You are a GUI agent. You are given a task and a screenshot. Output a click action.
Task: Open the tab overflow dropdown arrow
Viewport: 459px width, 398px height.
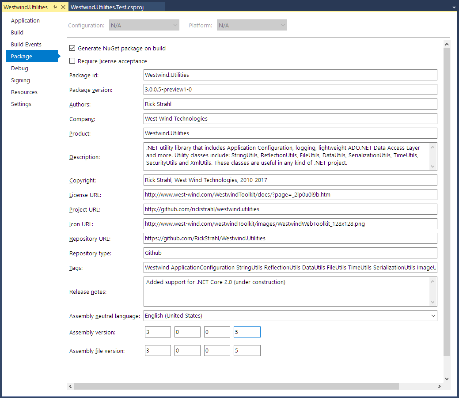pyautogui.click(x=454, y=8)
